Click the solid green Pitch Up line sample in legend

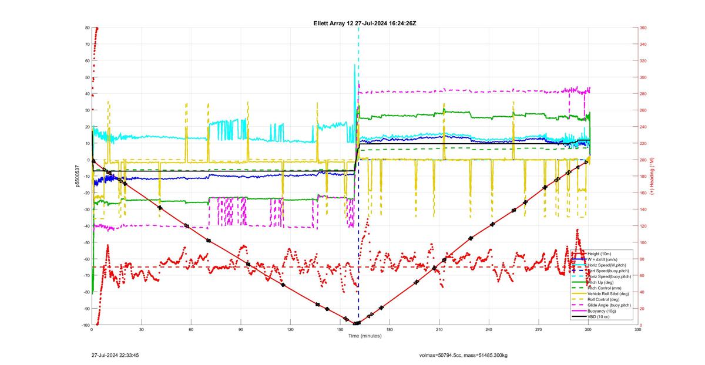[x=579, y=282]
